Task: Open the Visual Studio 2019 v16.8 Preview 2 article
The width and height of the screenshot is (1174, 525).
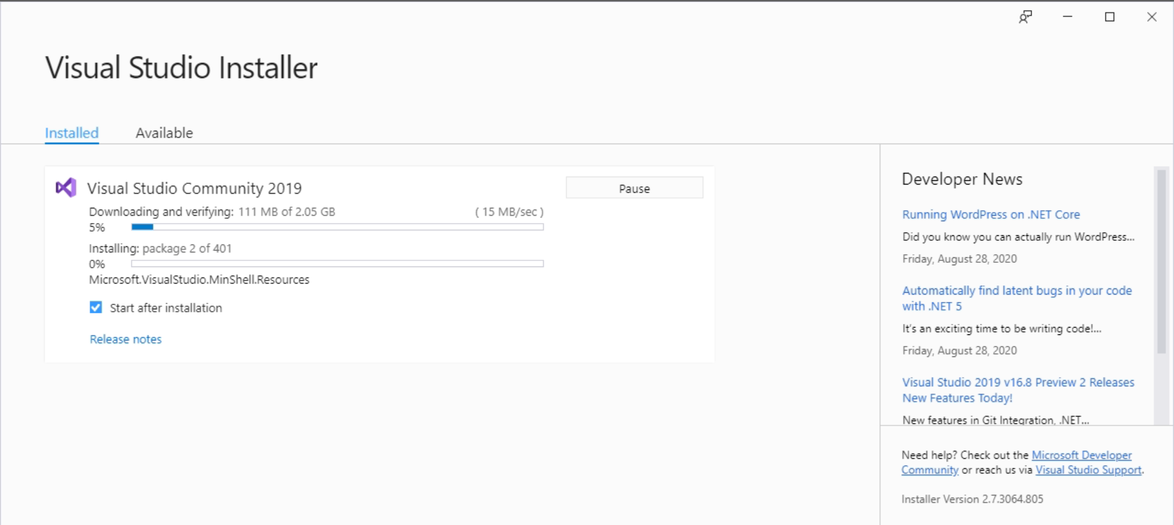Action: click(x=1018, y=390)
